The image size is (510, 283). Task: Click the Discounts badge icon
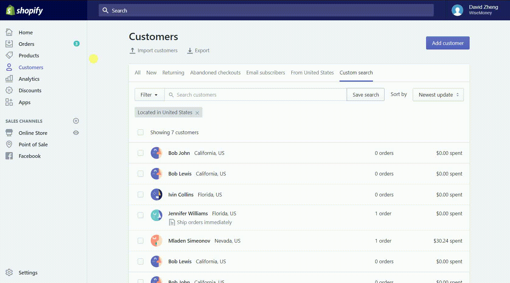tap(9, 90)
